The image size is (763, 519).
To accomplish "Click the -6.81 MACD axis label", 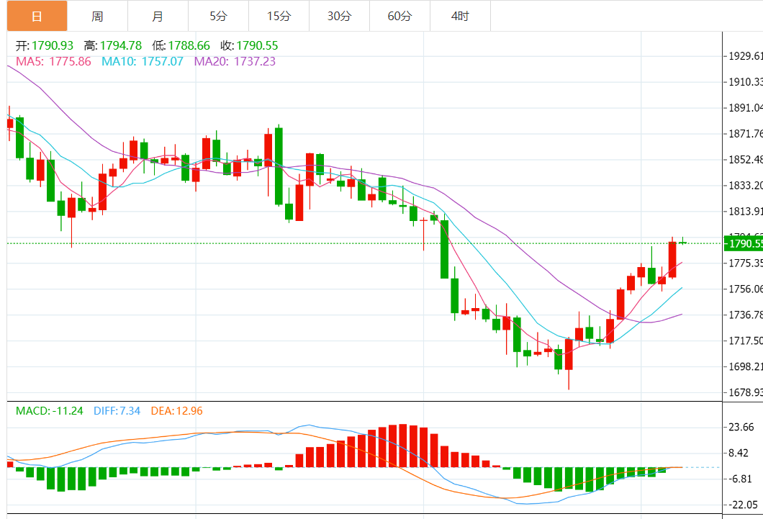I will [741, 479].
